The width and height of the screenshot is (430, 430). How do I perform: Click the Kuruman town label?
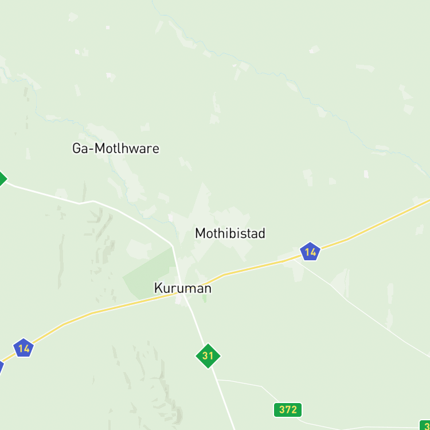click(x=183, y=288)
